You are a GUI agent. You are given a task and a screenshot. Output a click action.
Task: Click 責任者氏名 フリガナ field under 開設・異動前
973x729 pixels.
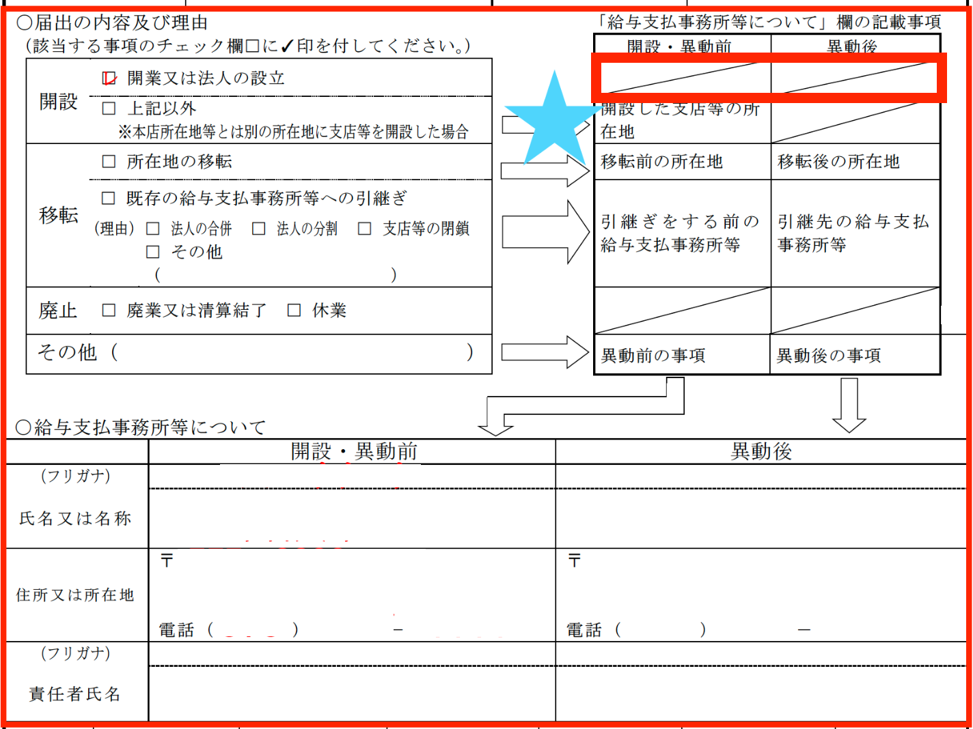coord(352,654)
